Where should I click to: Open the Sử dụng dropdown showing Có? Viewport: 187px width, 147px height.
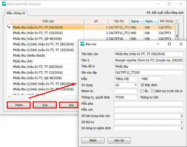click(x=126, y=85)
